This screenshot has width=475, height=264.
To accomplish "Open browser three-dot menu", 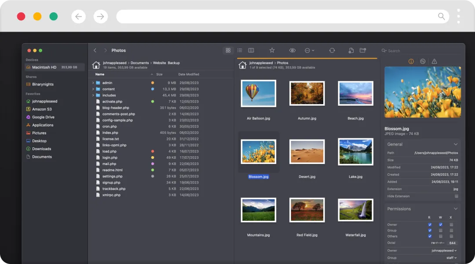I will (x=459, y=16).
